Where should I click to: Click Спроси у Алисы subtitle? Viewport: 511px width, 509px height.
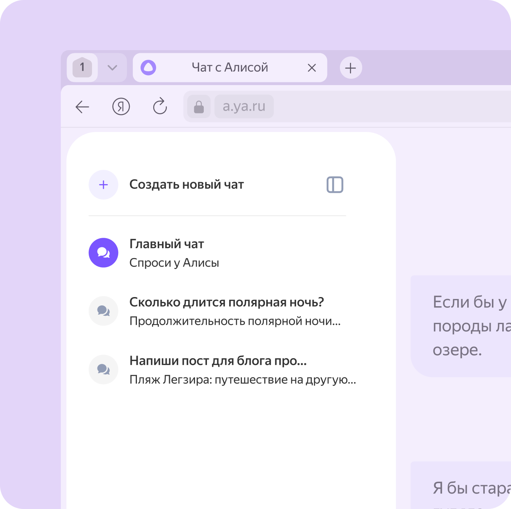pos(174,263)
